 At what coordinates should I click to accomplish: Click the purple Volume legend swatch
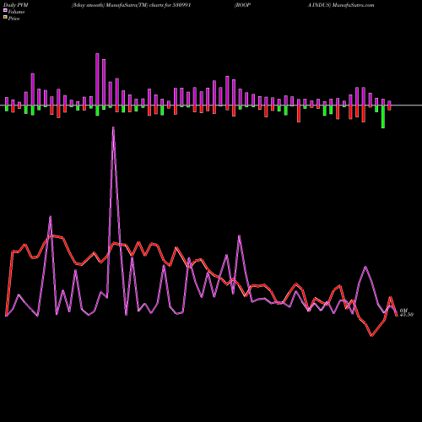5,10
